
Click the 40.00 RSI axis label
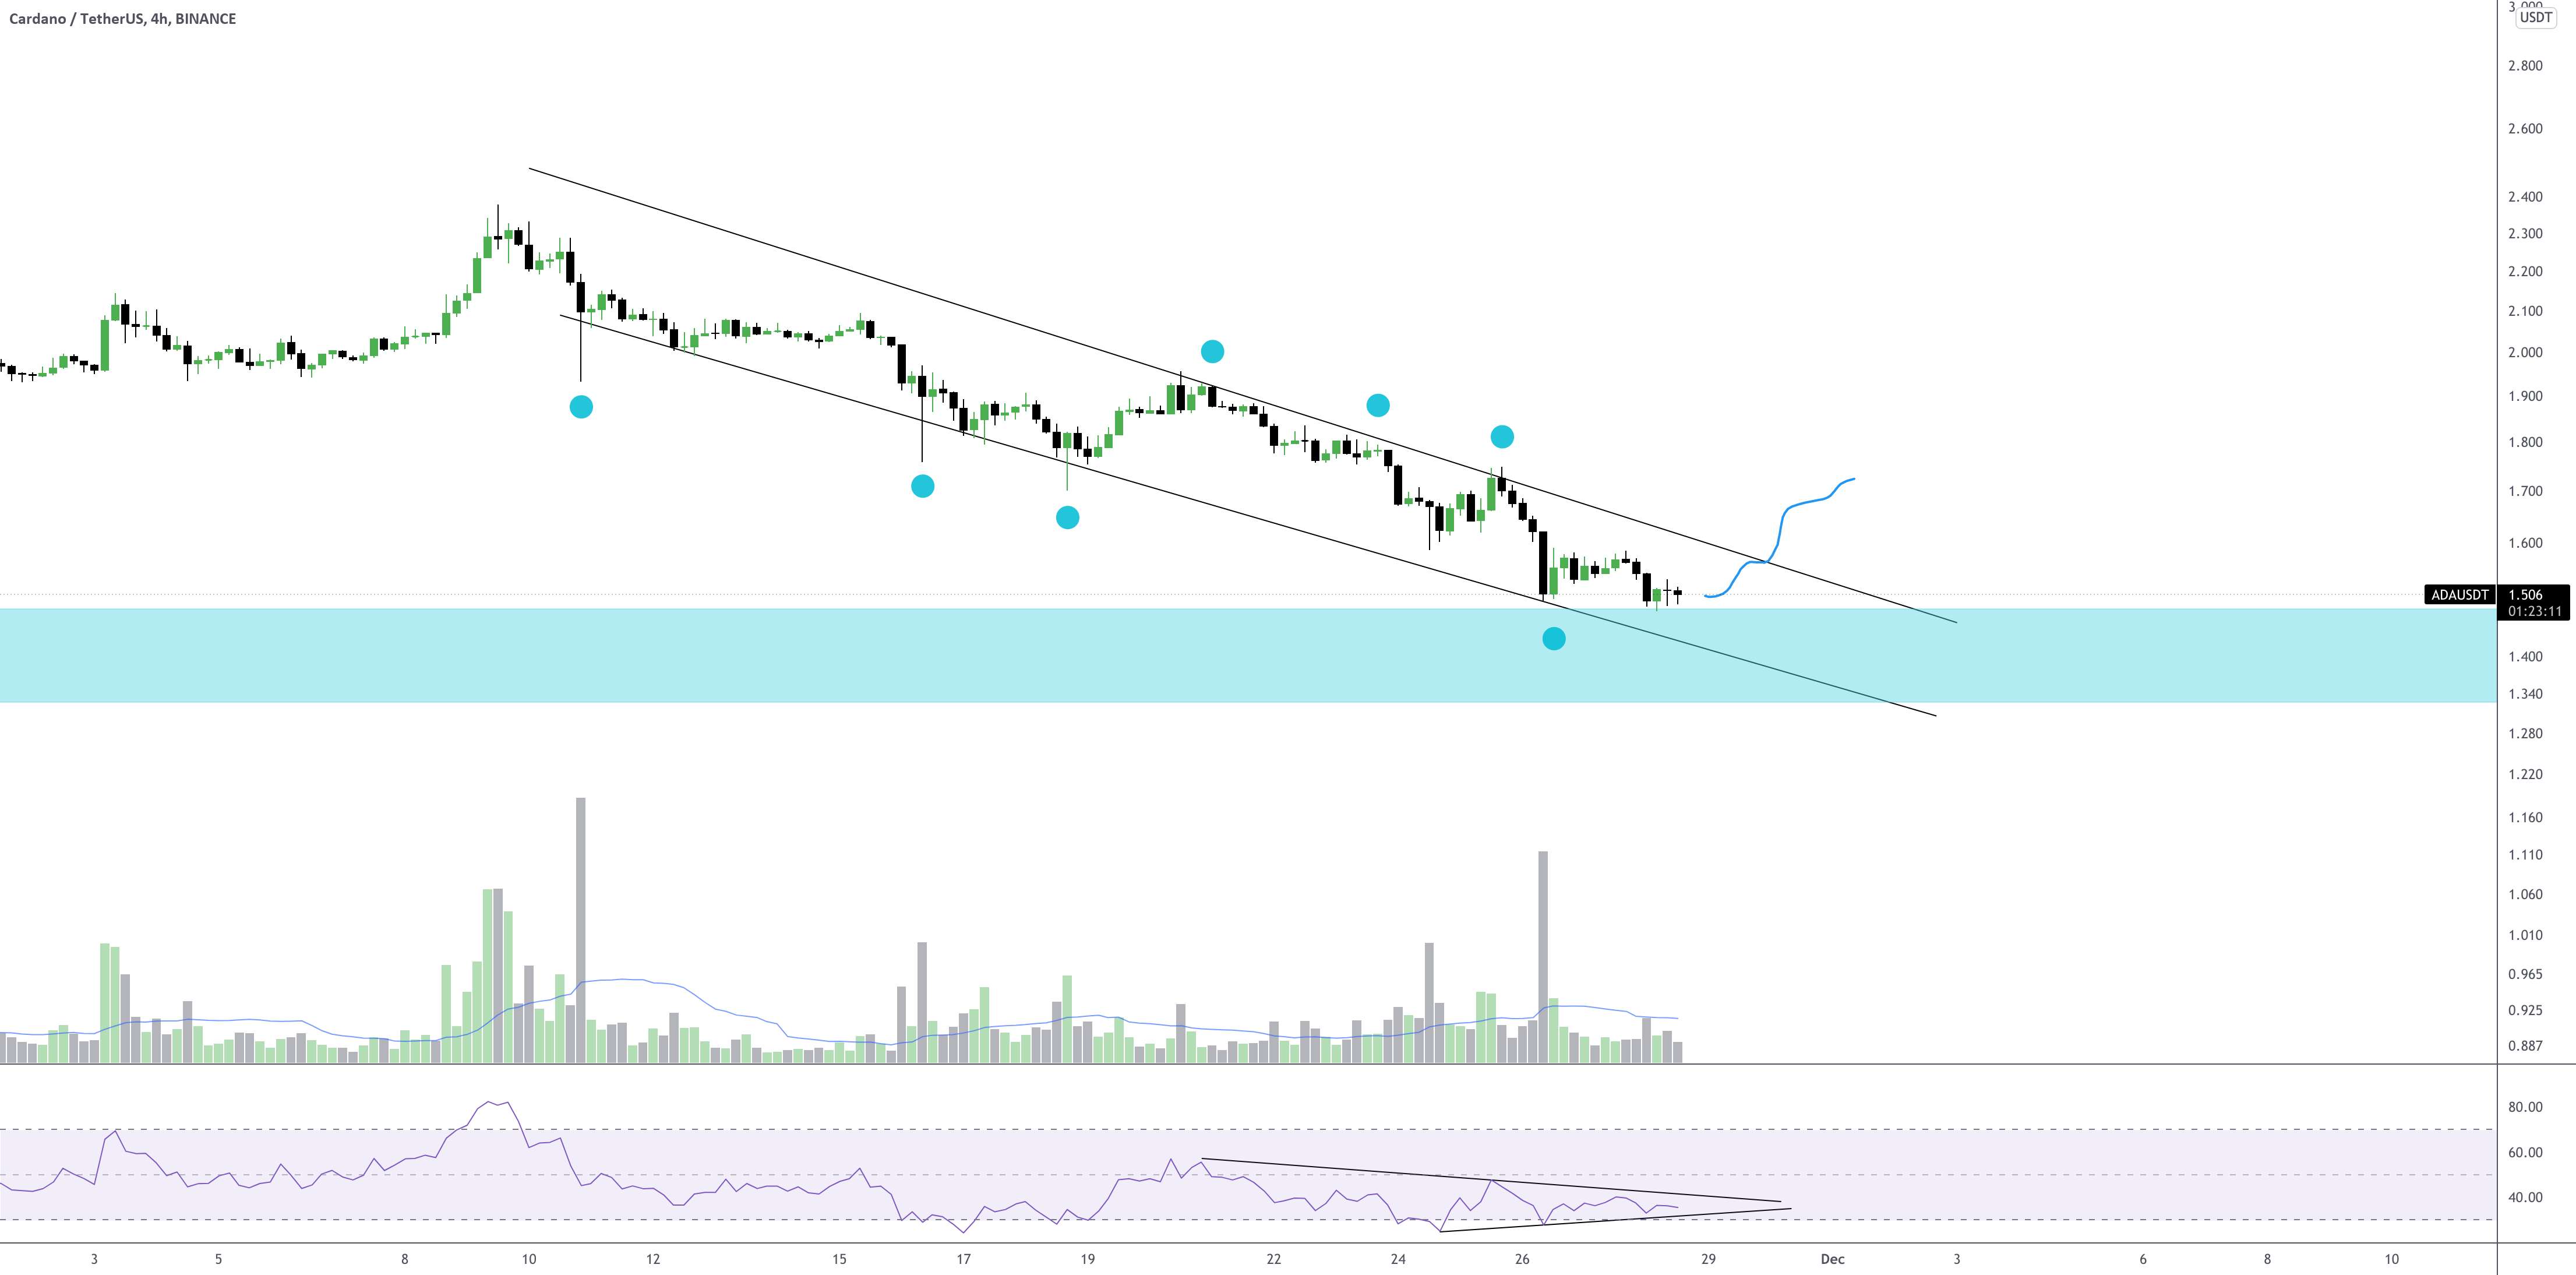pyautogui.click(x=2525, y=1197)
